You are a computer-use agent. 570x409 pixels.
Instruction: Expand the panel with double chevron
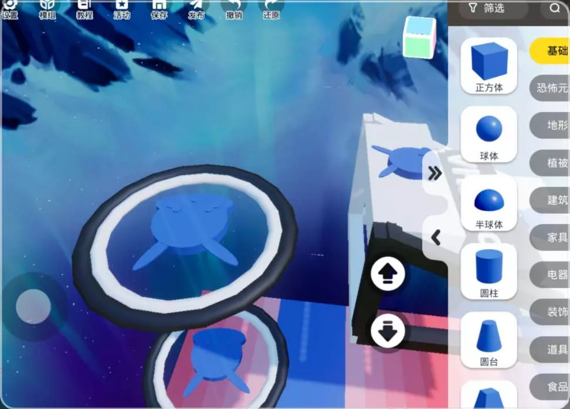[435, 173]
